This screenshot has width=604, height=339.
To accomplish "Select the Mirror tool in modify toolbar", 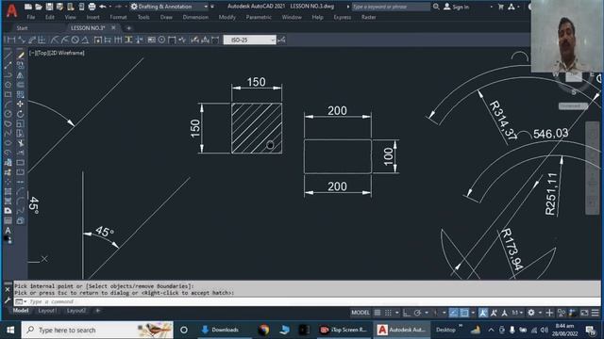I will 21,75.
